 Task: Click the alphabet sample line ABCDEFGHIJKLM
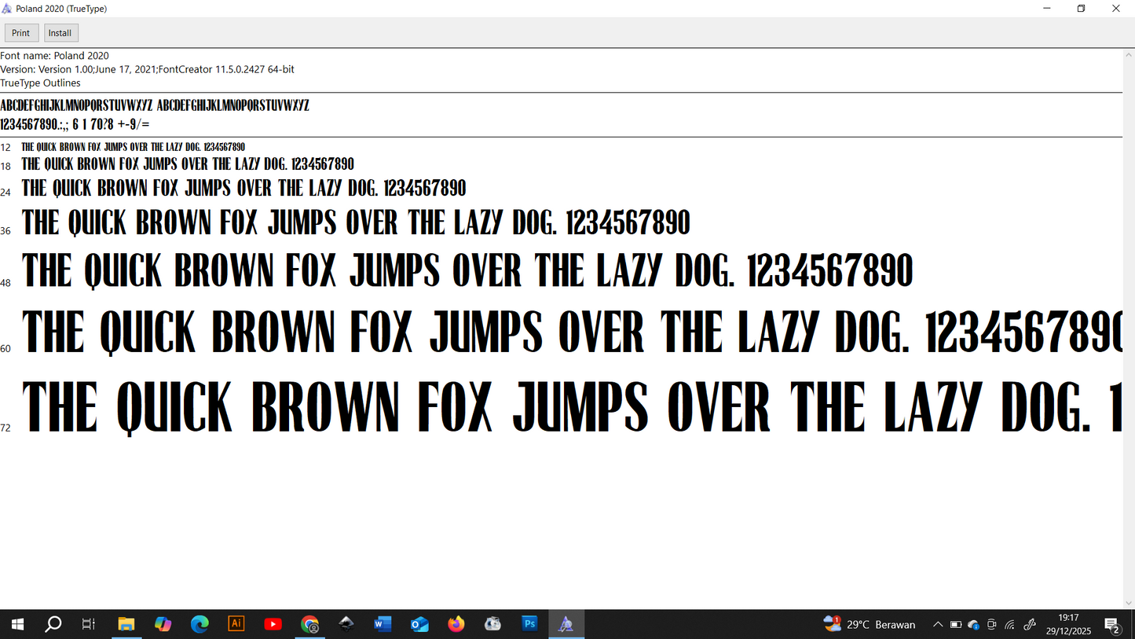coord(155,105)
